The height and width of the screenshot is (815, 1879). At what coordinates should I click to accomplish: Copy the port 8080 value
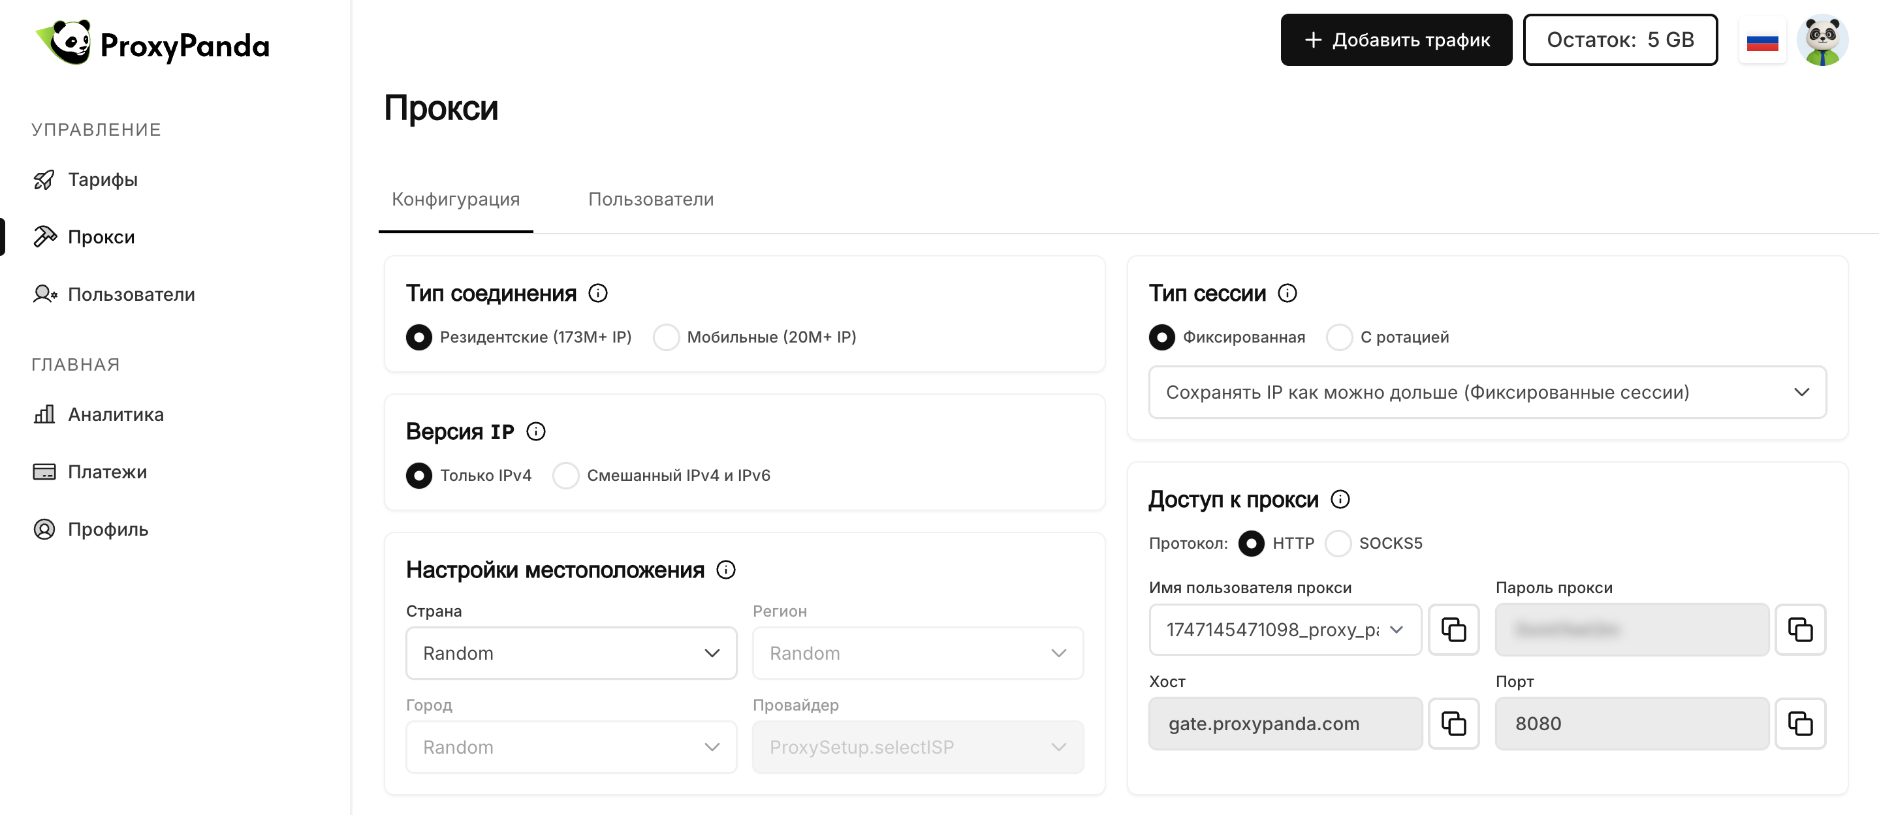(x=1799, y=723)
